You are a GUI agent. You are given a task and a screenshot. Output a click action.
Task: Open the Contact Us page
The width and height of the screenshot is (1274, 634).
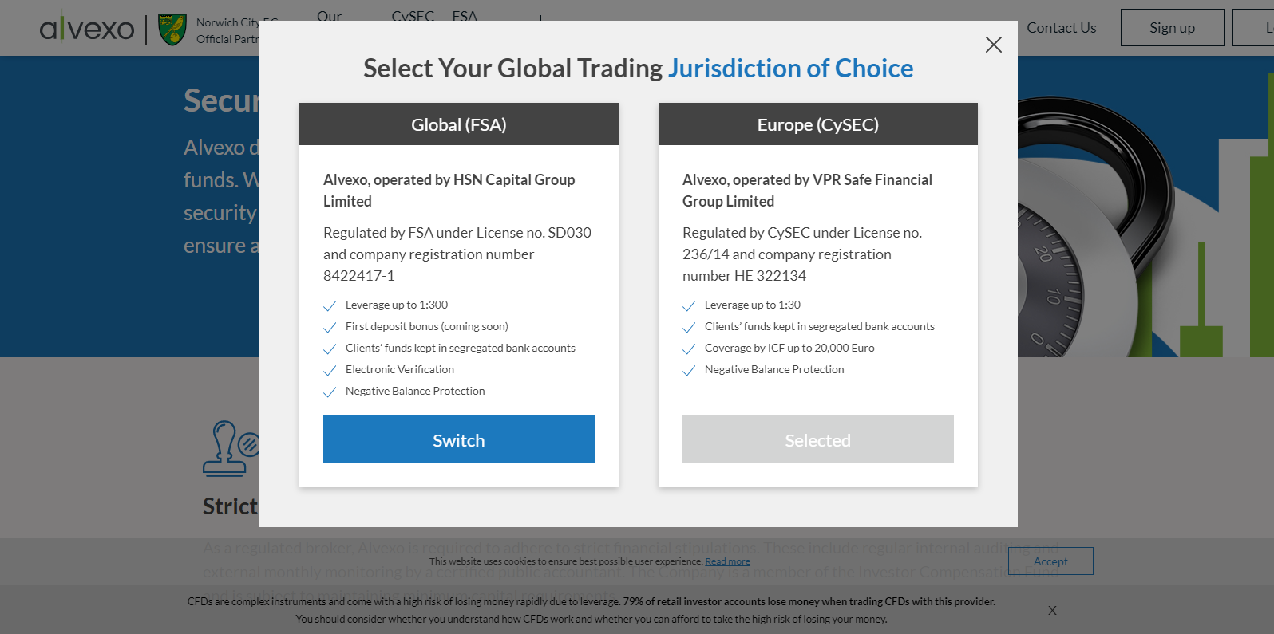[1061, 27]
